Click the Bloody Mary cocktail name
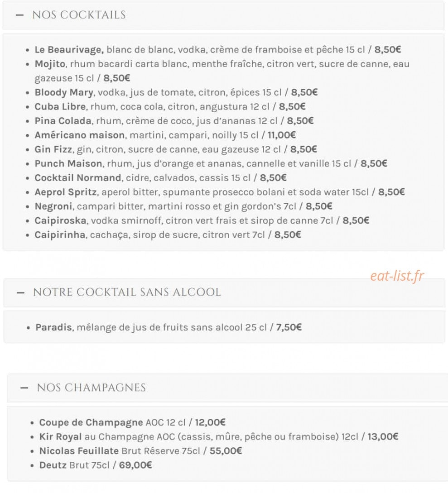Viewport: 448px width, 493px height. click(x=64, y=92)
